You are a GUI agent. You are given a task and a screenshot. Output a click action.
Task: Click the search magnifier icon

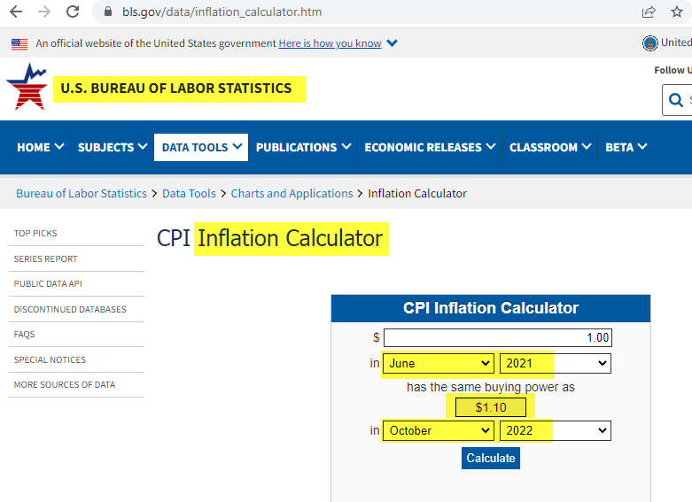click(676, 100)
